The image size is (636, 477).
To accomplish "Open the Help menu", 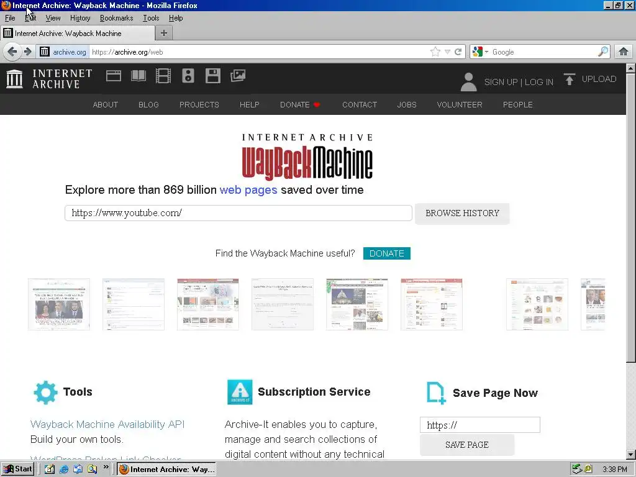I will pos(176,18).
